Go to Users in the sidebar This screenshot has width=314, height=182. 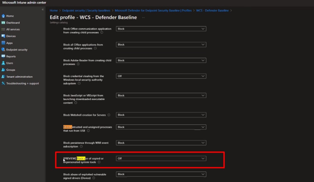pyautogui.click(x=10, y=63)
